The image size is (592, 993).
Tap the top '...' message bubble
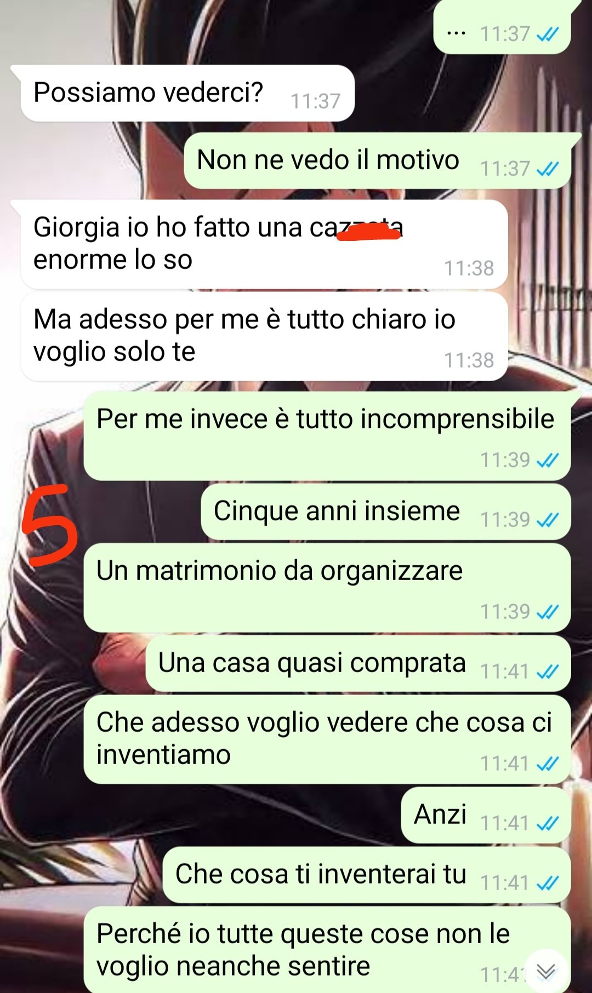[x=502, y=27]
